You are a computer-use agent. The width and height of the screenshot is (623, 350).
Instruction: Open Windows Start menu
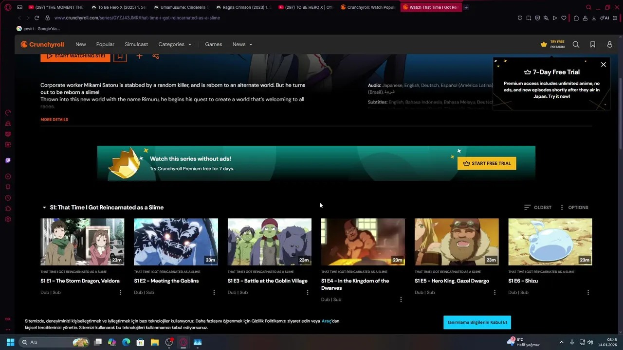pos(10,342)
